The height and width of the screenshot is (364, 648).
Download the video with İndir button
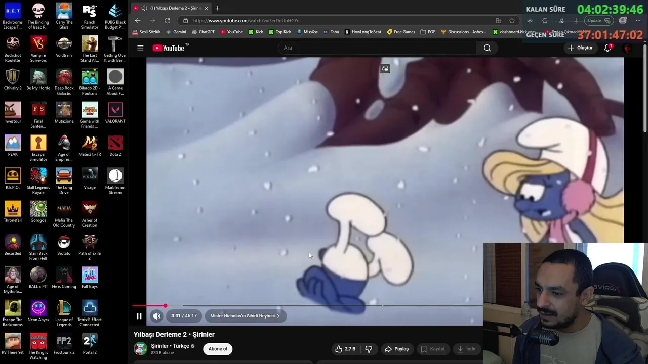click(467, 349)
